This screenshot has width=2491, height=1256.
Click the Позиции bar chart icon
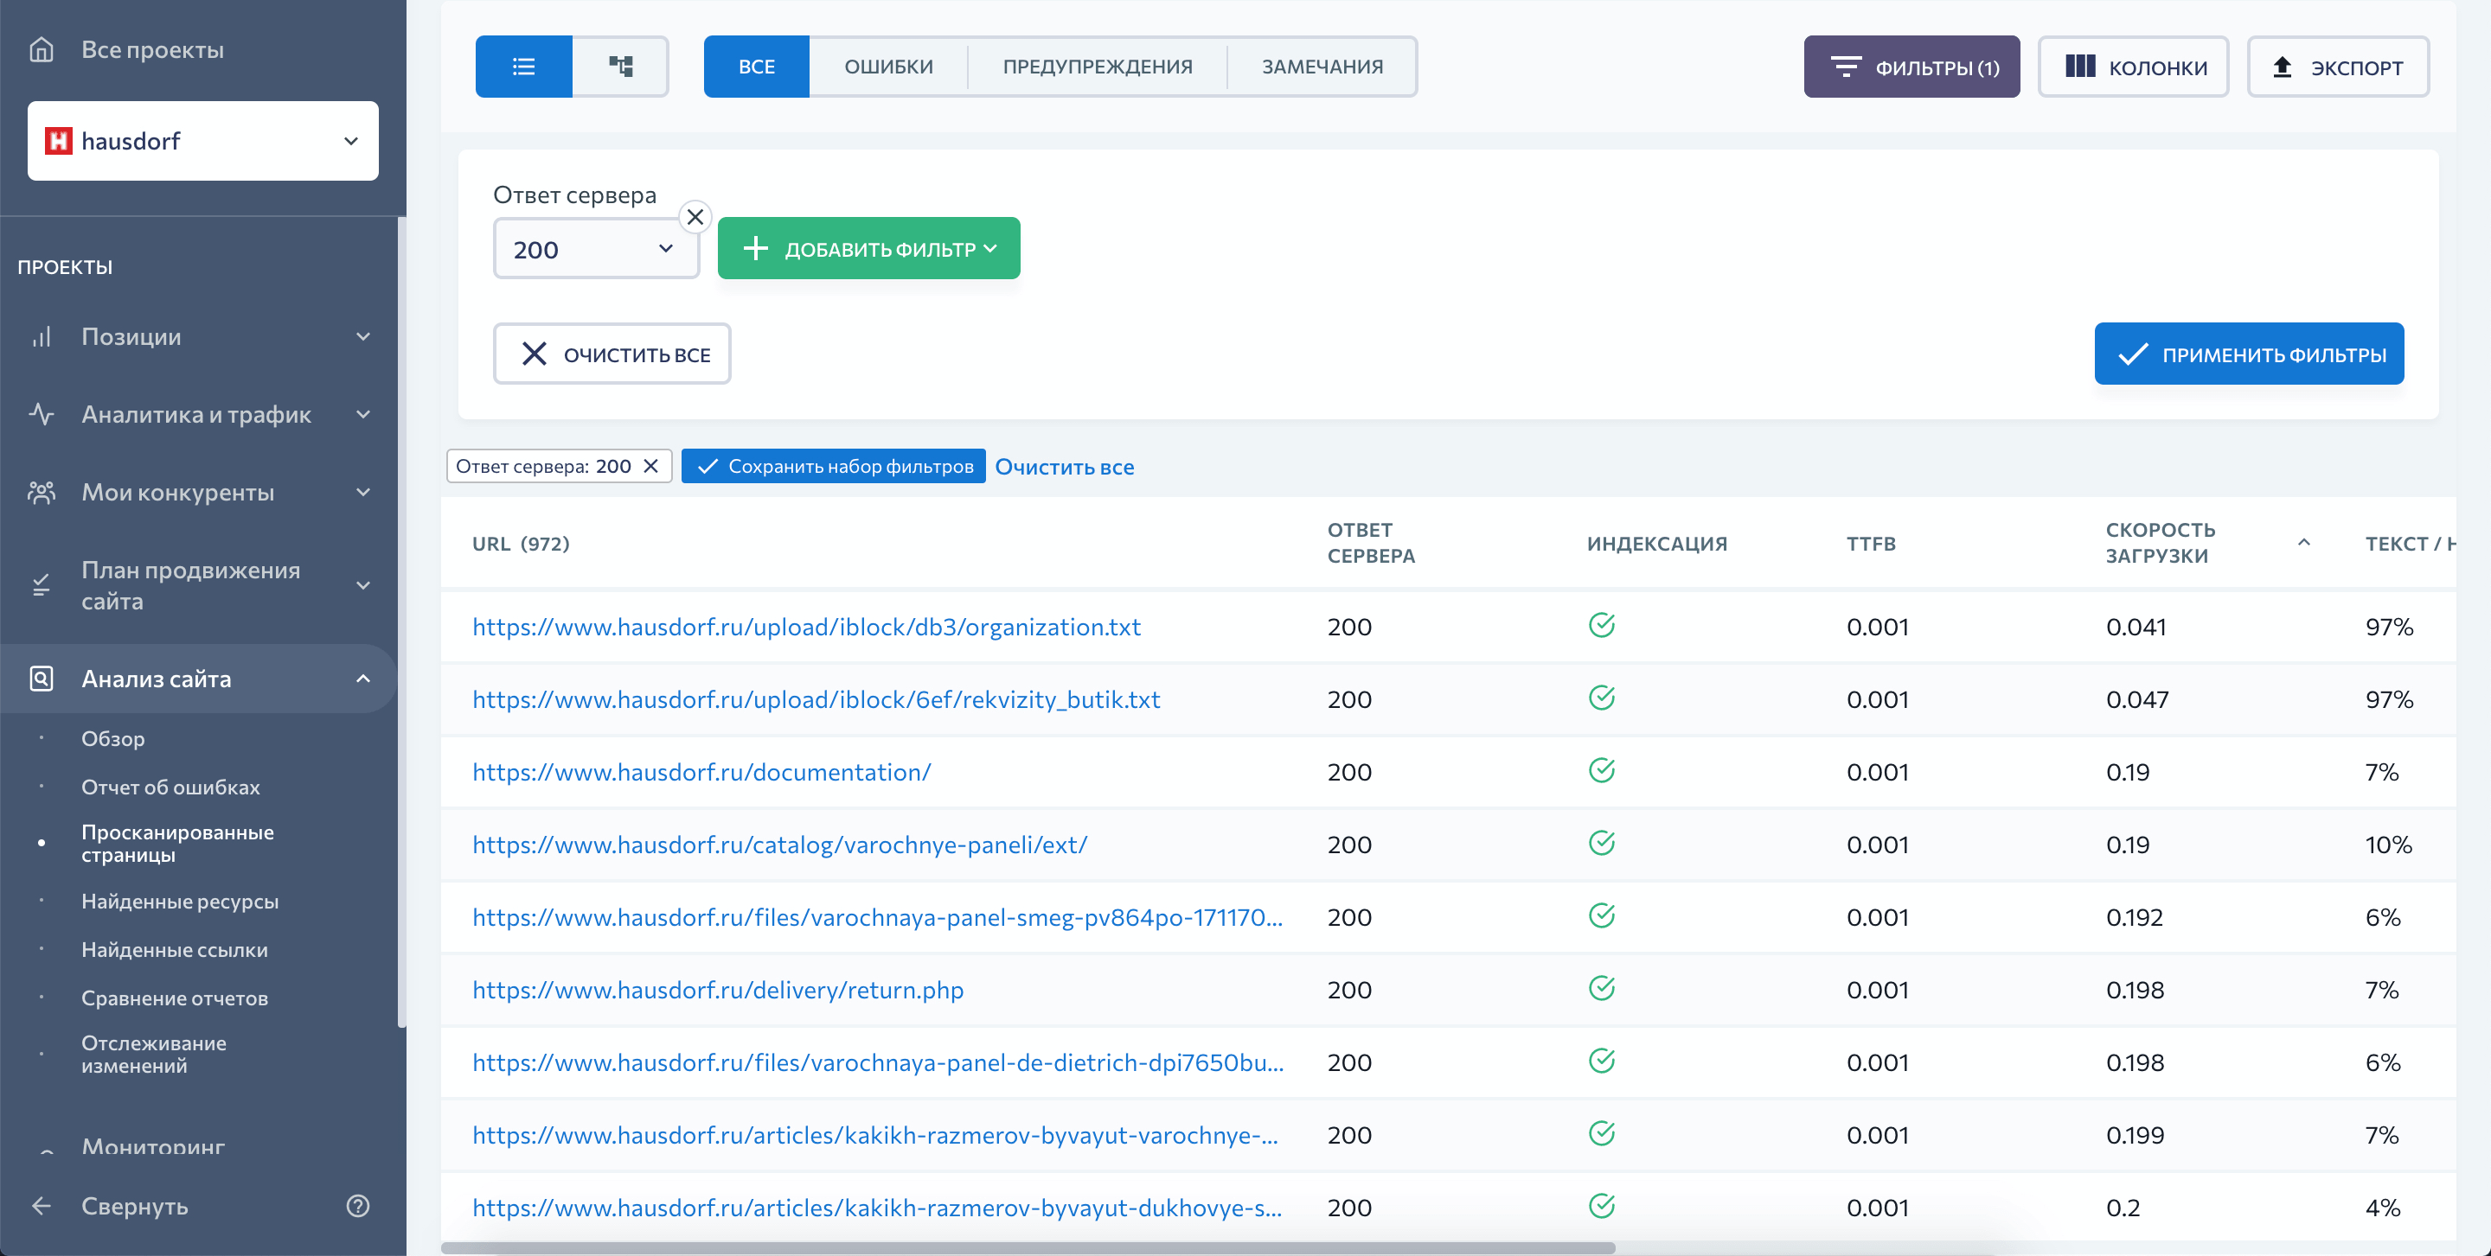[x=42, y=337]
